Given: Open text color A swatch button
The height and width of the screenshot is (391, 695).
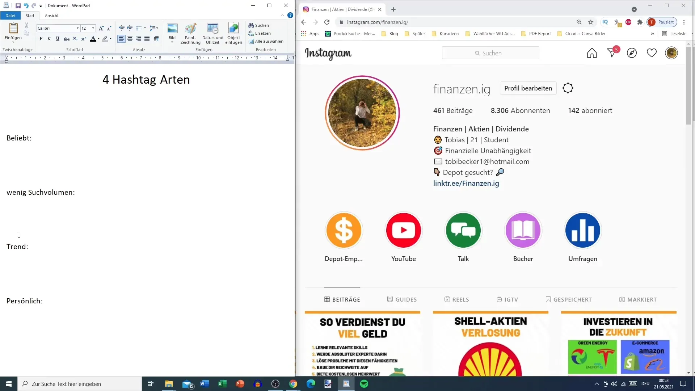Looking at the screenshot, I should [93, 39].
